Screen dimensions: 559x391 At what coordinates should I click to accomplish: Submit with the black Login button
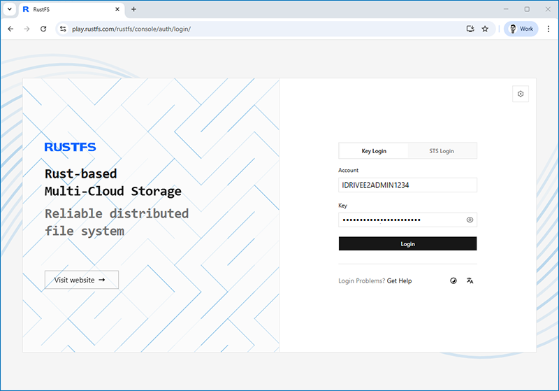pos(407,243)
